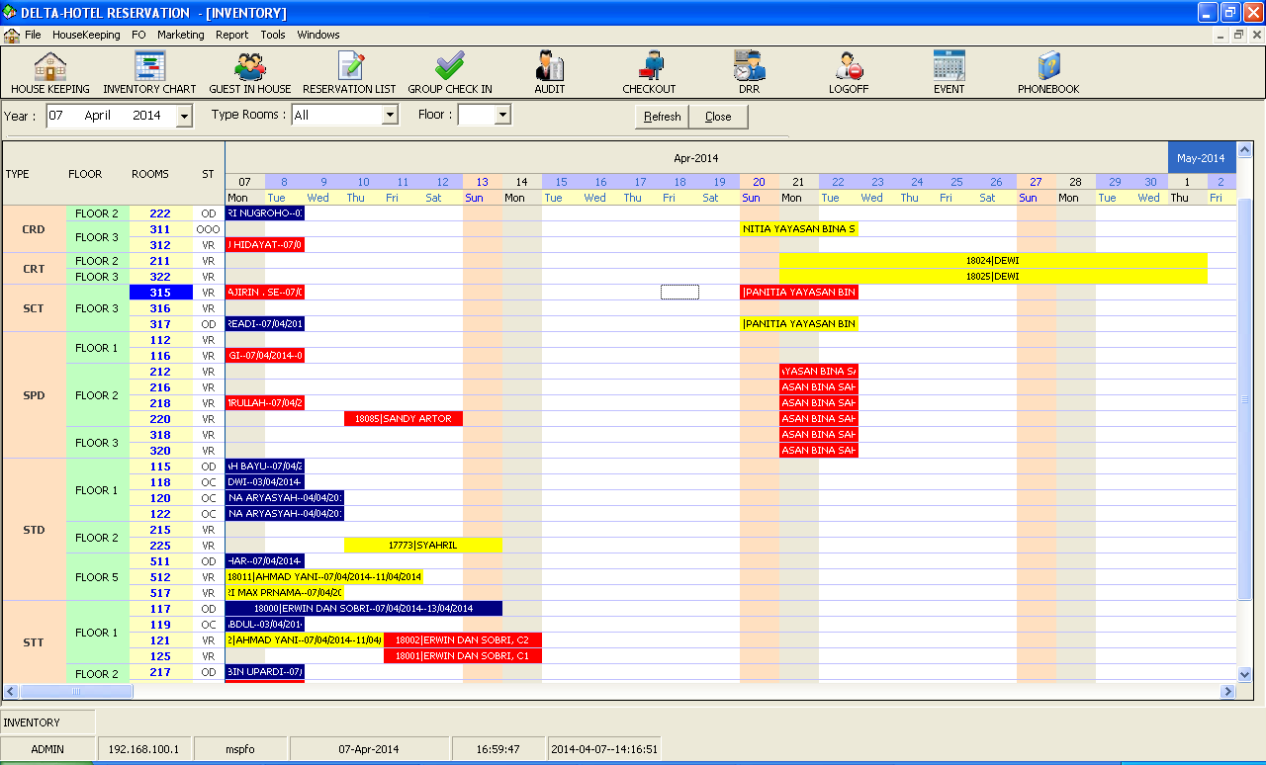This screenshot has height=765, width=1266.
Task: Click the Checkout toolbar icon
Action: (x=649, y=67)
